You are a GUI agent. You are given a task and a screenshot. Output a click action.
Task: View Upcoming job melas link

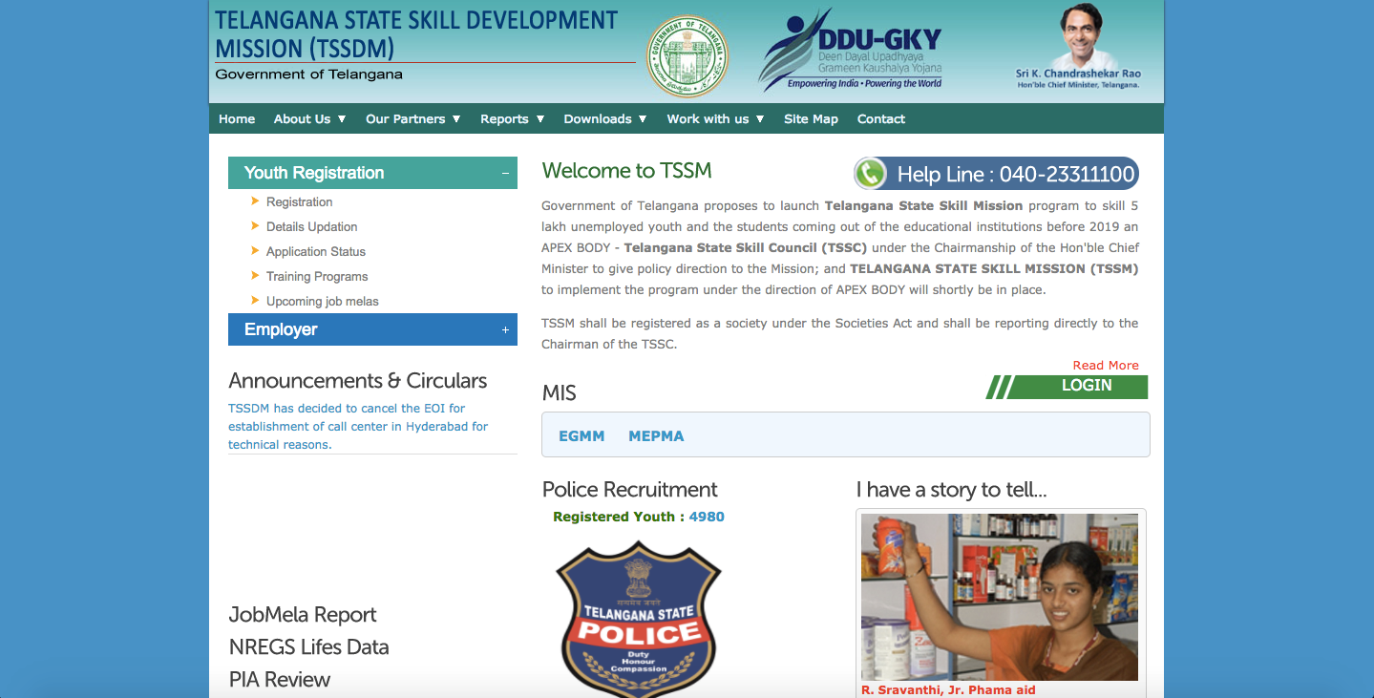click(322, 301)
